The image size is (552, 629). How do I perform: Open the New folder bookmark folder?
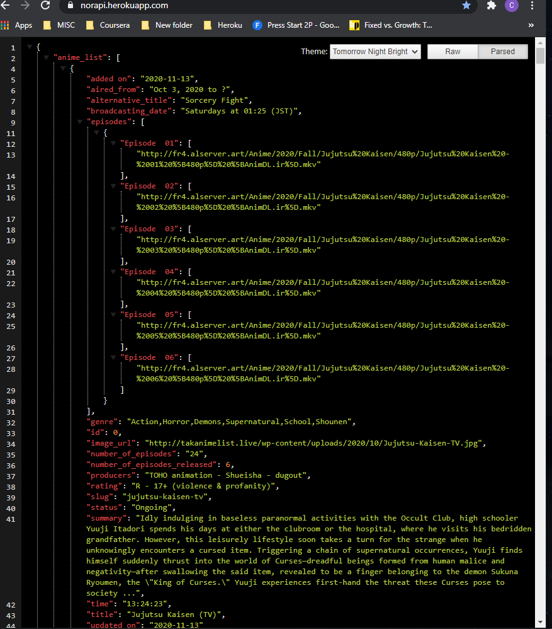pyautogui.click(x=167, y=25)
